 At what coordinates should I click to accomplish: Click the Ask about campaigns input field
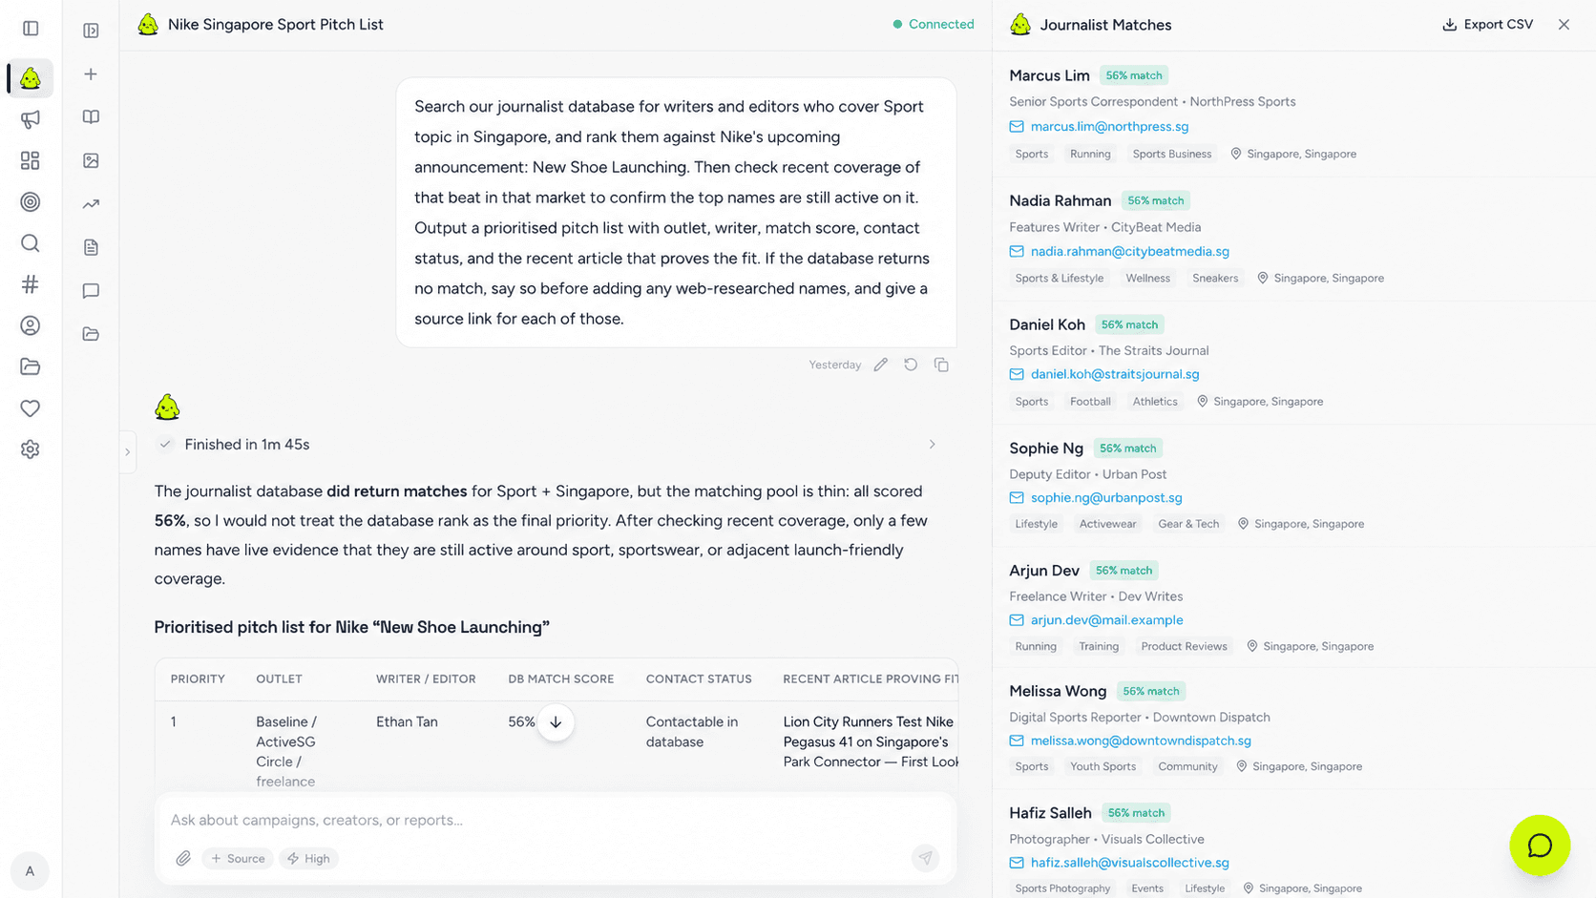[x=556, y=820]
